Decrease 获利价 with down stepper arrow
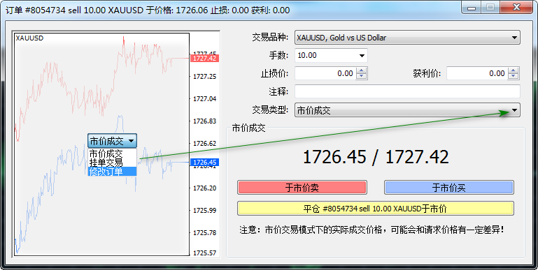 tap(514, 76)
